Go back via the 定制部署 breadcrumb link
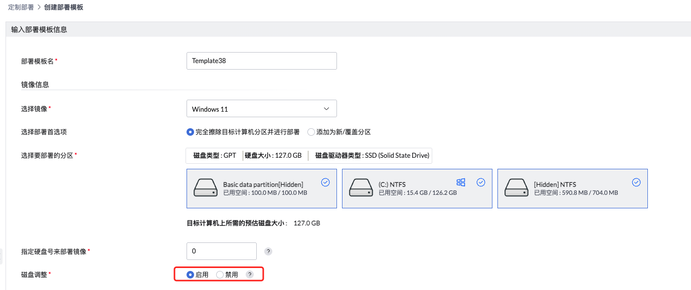This screenshot has width=691, height=290. coord(21,7)
